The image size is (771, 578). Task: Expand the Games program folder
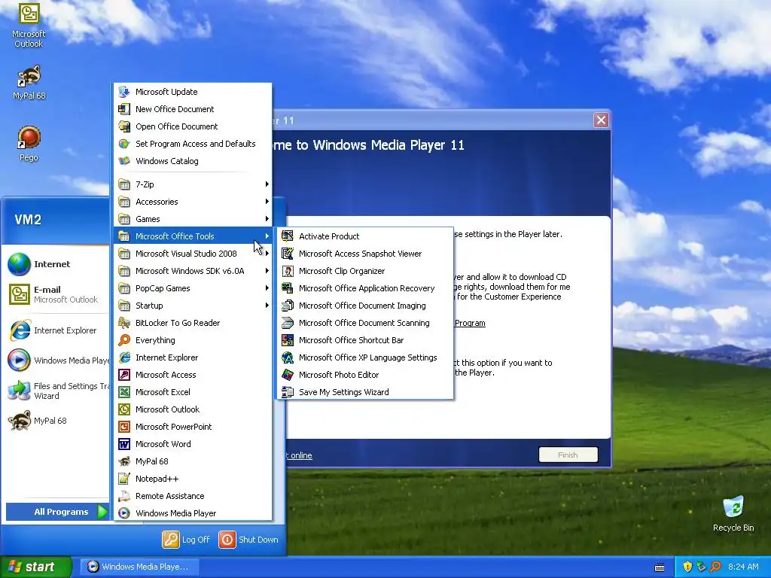click(x=193, y=219)
